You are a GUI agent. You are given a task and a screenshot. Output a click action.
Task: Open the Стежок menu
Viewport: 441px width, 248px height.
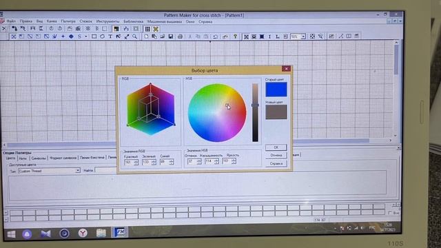pos(85,21)
